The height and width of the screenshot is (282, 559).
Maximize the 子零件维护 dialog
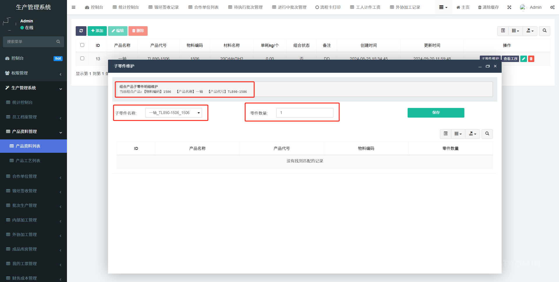488,66
